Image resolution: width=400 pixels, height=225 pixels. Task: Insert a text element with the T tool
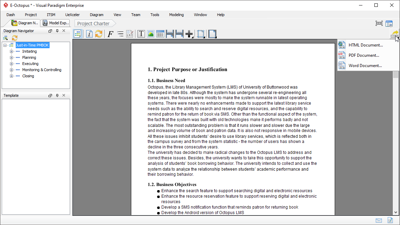coord(141,34)
